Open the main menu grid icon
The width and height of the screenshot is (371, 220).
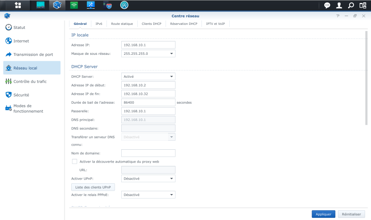click(x=18, y=5)
